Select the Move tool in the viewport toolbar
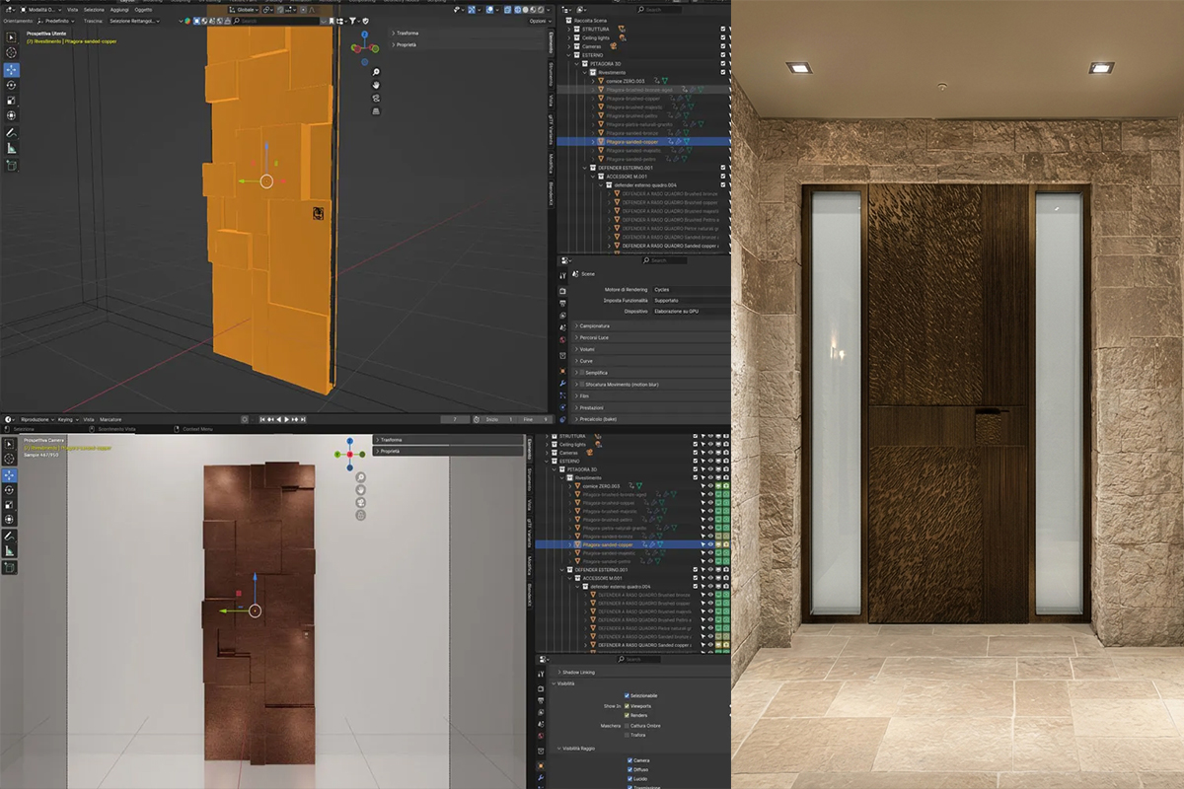The height and width of the screenshot is (789, 1184). [x=12, y=68]
